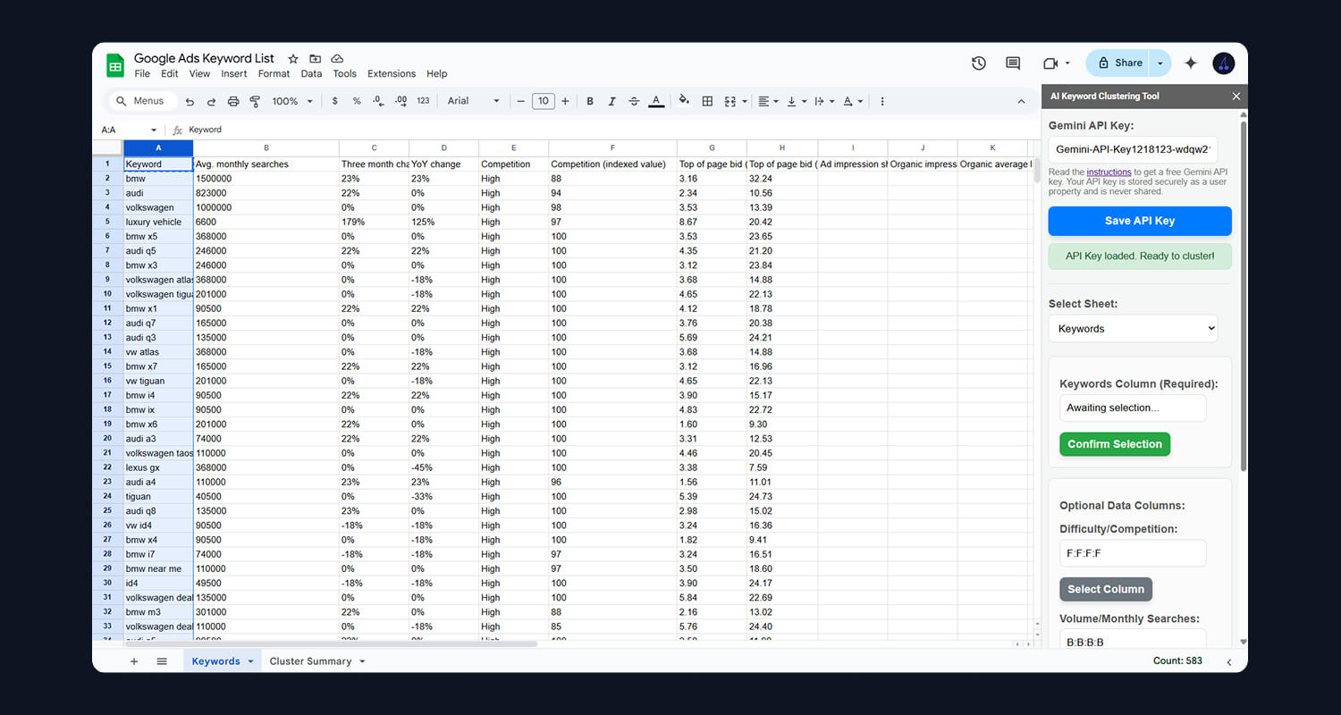Click the Select Column button
The image size is (1341, 715).
point(1106,589)
